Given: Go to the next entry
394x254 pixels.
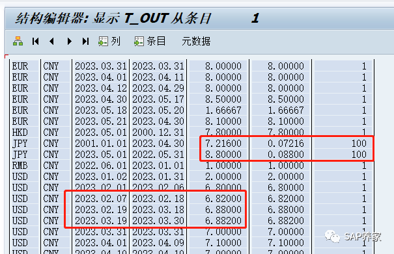Looking at the screenshot, I should 69,41.
